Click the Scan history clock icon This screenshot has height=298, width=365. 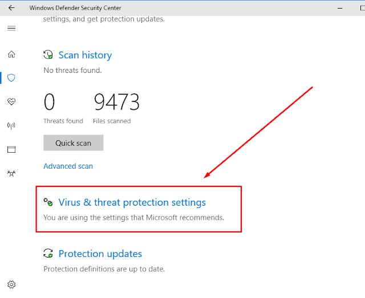48,55
